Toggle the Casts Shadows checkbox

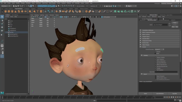[x=156, y=59]
